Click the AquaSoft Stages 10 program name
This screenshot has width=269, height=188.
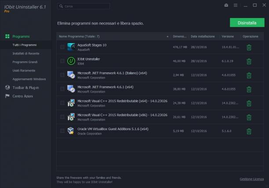coord(92,45)
